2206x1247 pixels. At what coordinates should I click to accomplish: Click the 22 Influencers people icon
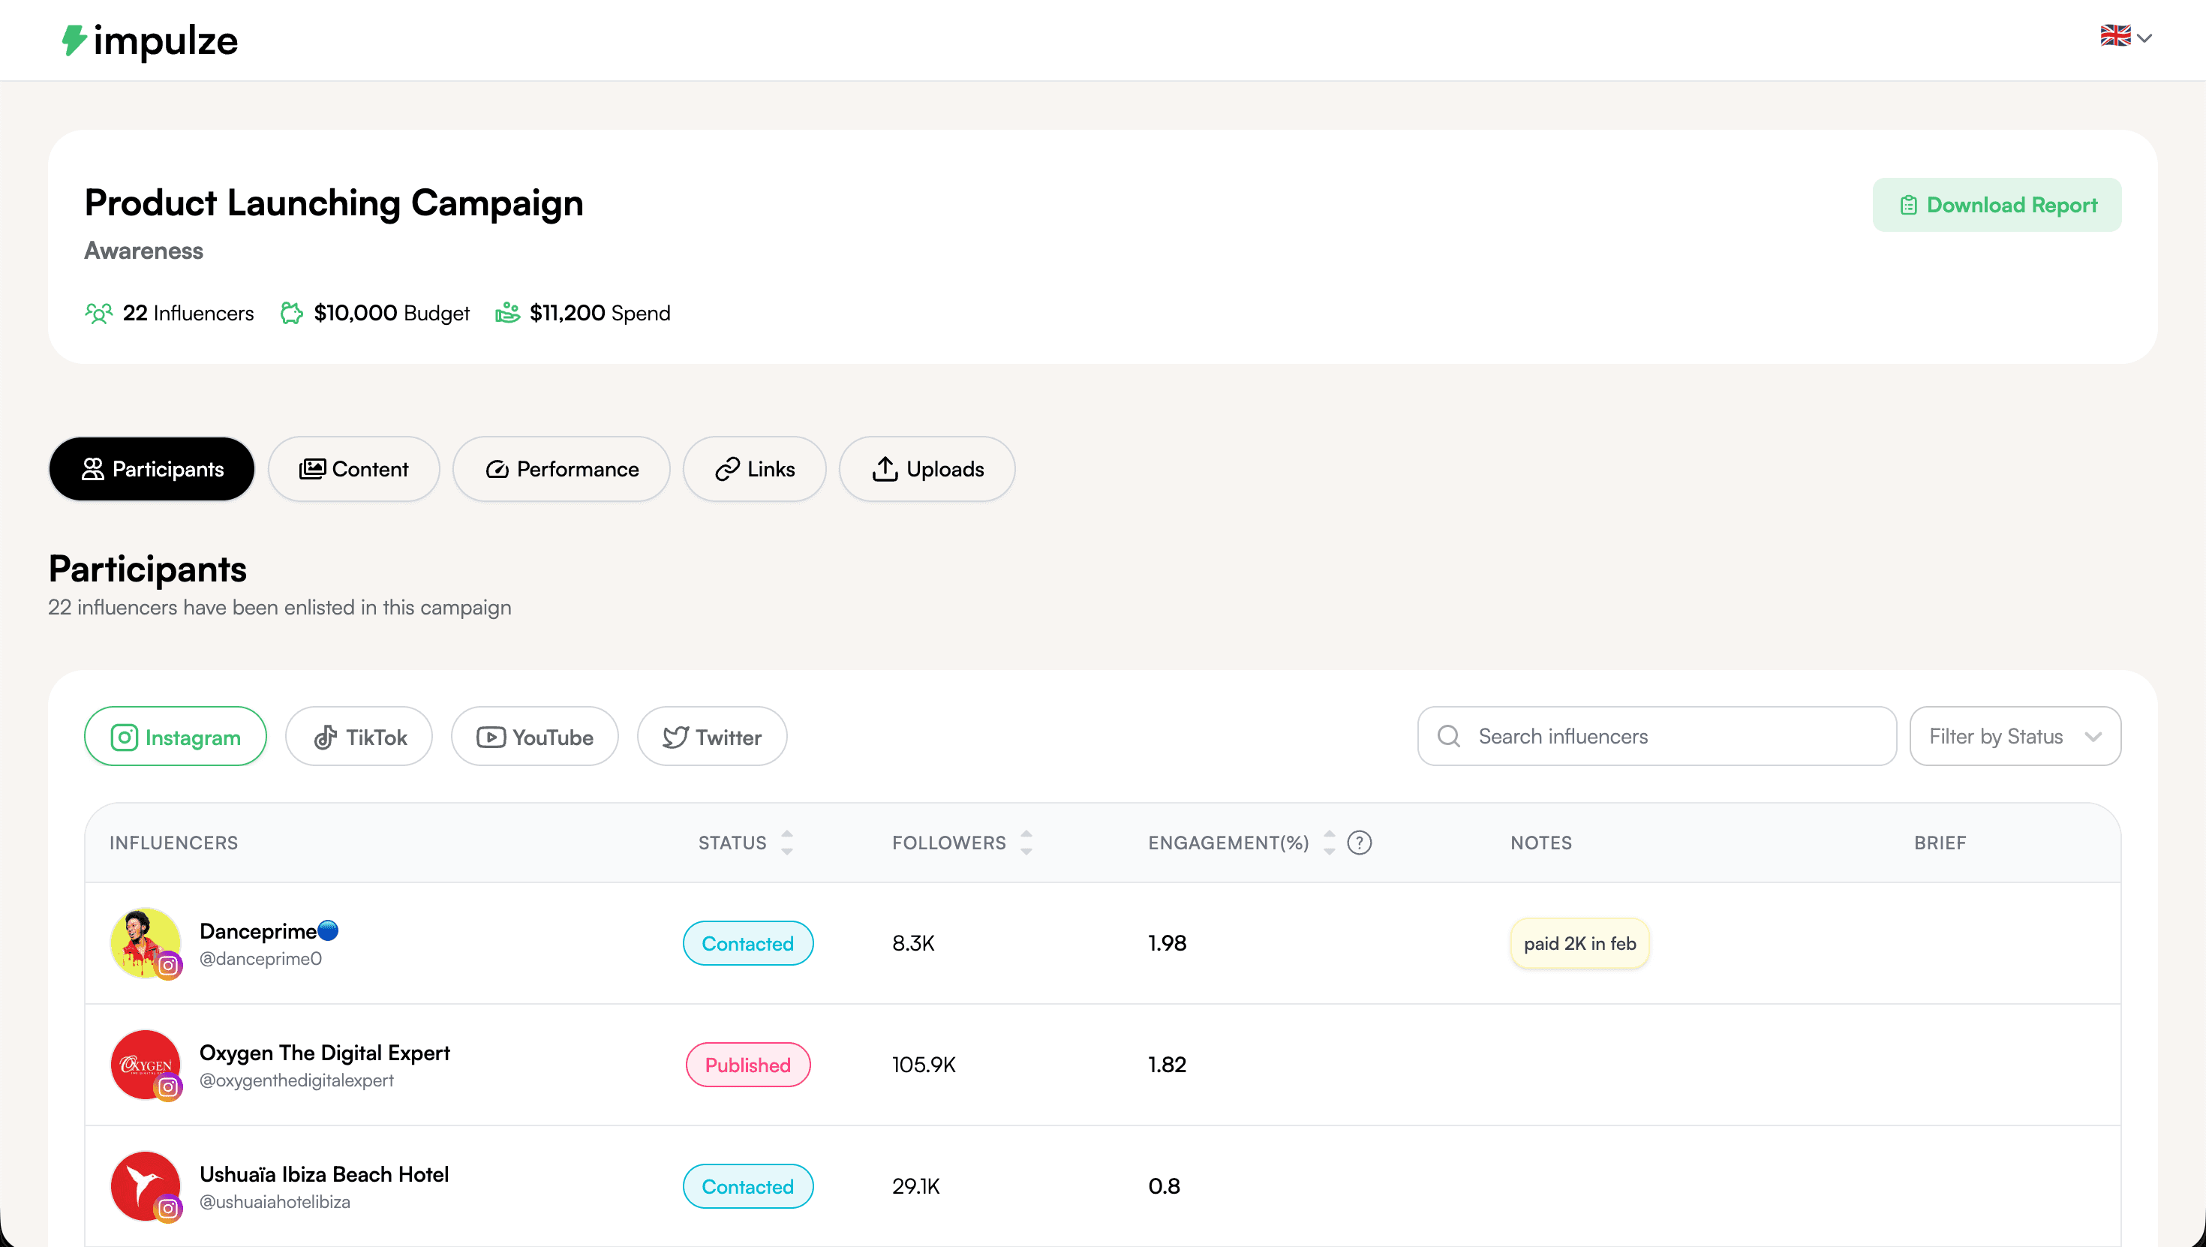[x=98, y=313]
